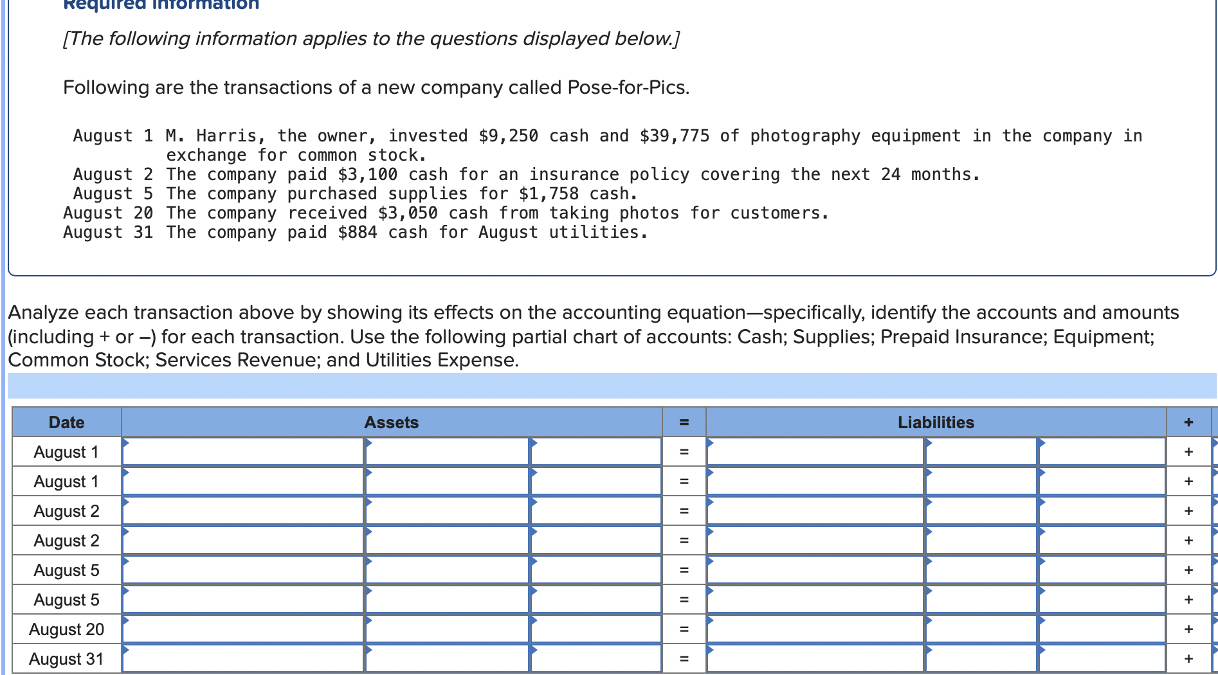Click the Assets column header
Image resolution: width=1218 pixels, height=675 pixels.
[x=392, y=422]
